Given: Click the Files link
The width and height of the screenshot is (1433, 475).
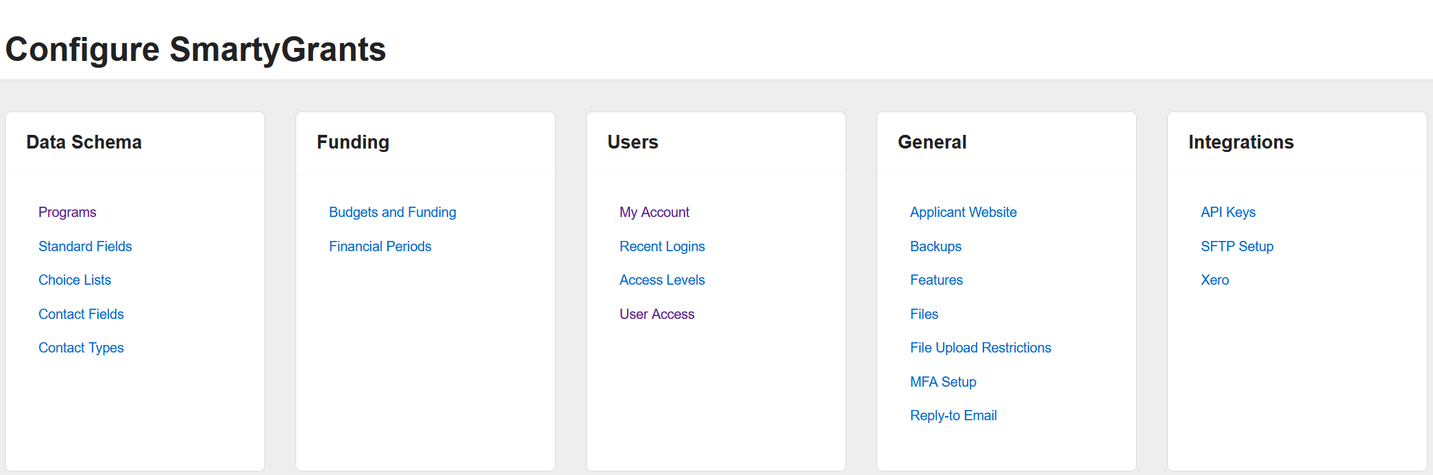Looking at the screenshot, I should coord(924,314).
